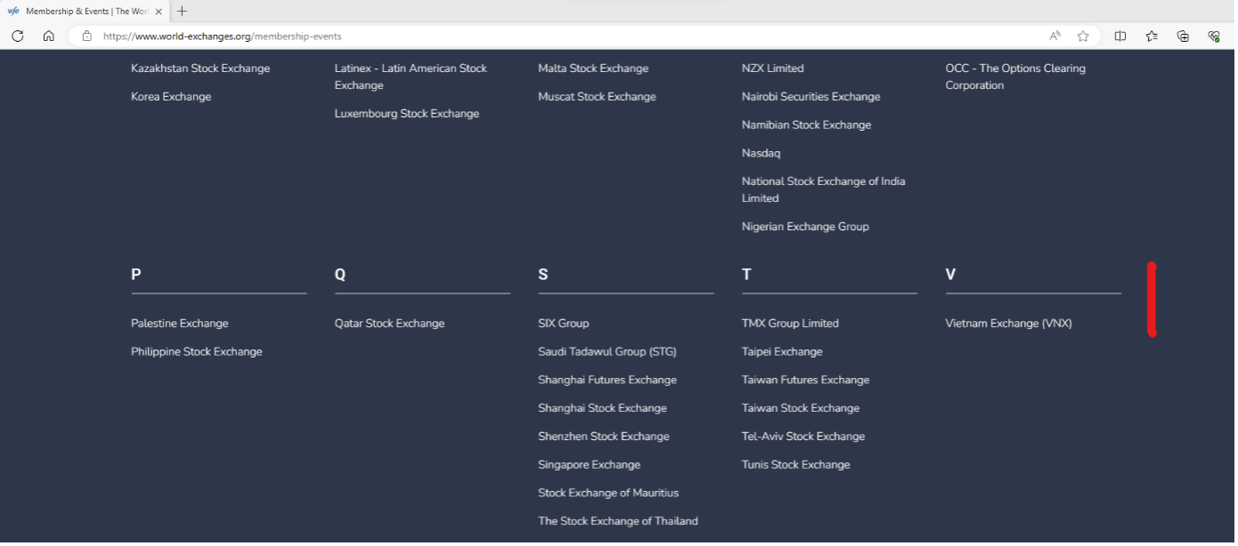
Task: Open TMX Group Limited link
Action: (x=790, y=324)
